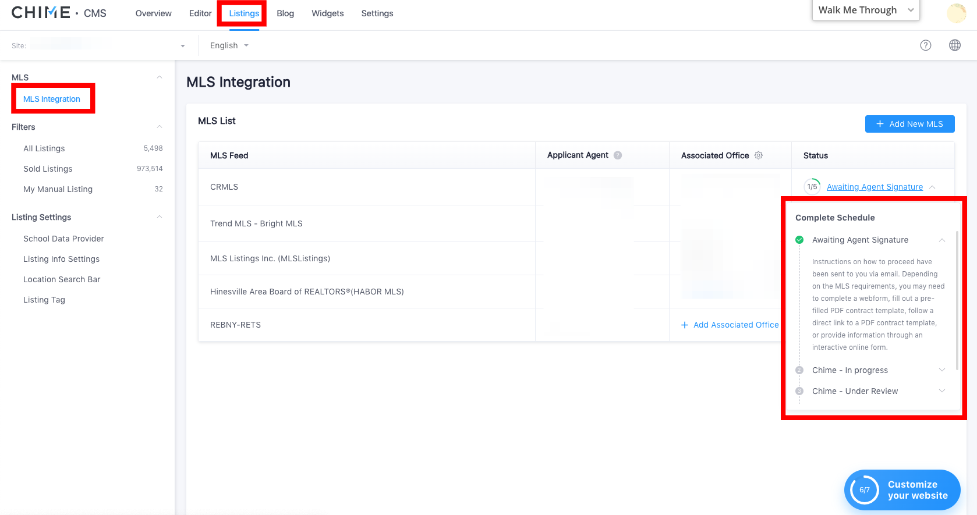Open the Site selector dropdown
Image resolution: width=977 pixels, height=515 pixels.
[x=182, y=46]
